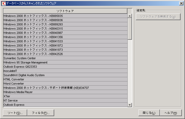Screen dimensions: 185x119
Task: Click the vertical scrollbar thumb
Action: coord(130,29)
